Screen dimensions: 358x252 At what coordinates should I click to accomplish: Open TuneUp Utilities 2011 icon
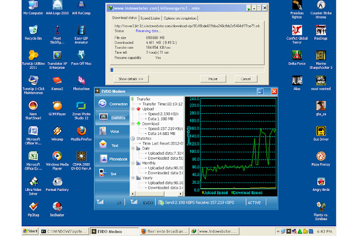(x=34, y=60)
